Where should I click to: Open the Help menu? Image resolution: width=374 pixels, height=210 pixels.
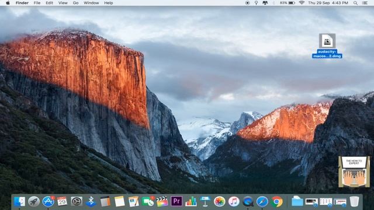pos(109,3)
